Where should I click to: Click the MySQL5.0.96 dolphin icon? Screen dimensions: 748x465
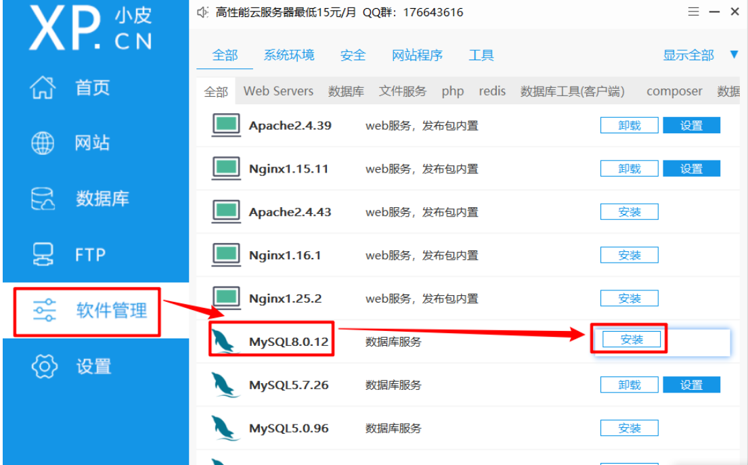[x=225, y=428]
